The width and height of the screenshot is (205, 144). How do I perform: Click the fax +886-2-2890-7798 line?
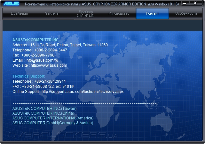point(33,55)
